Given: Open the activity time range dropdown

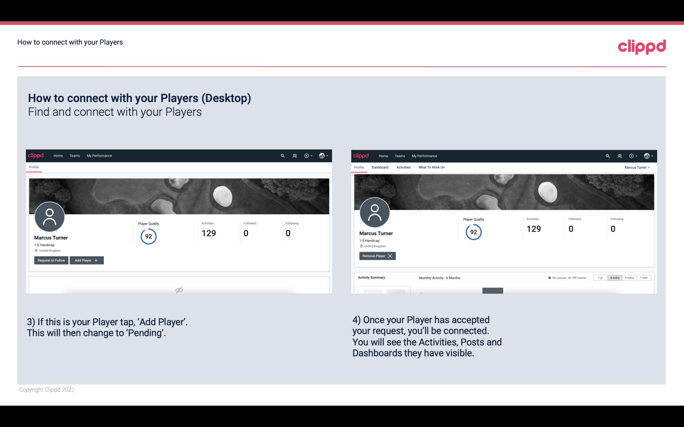Looking at the screenshot, I should point(614,277).
